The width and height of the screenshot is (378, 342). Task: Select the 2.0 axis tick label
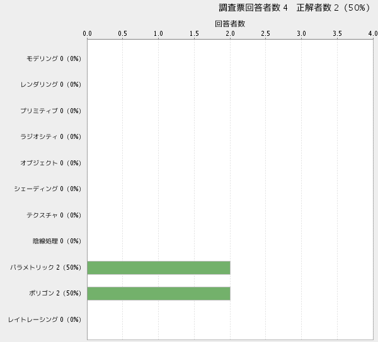[x=230, y=33]
